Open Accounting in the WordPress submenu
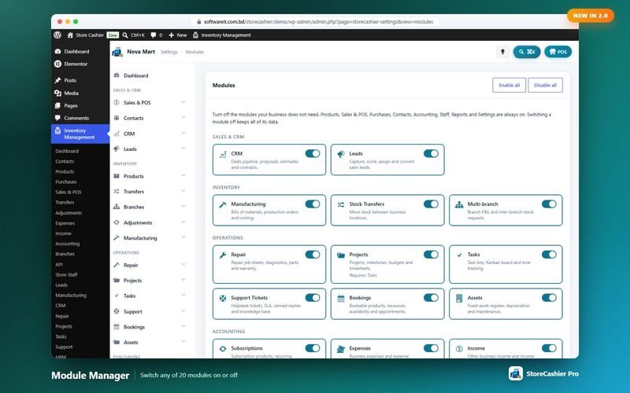The height and width of the screenshot is (393, 630). (68, 244)
